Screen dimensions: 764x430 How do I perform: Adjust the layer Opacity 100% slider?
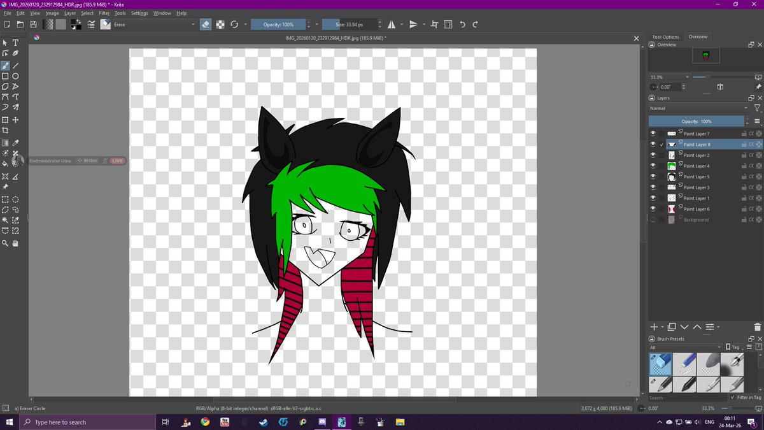click(x=697, y=121)
